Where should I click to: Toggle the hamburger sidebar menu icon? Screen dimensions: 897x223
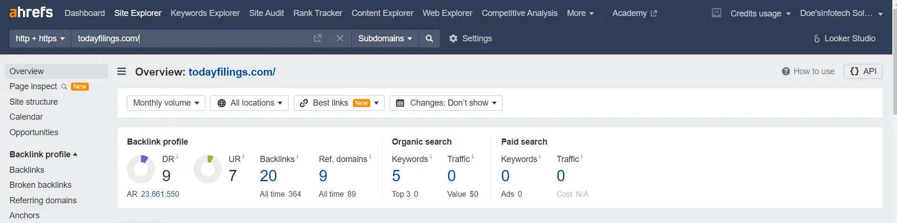click(x=122, y=71)
